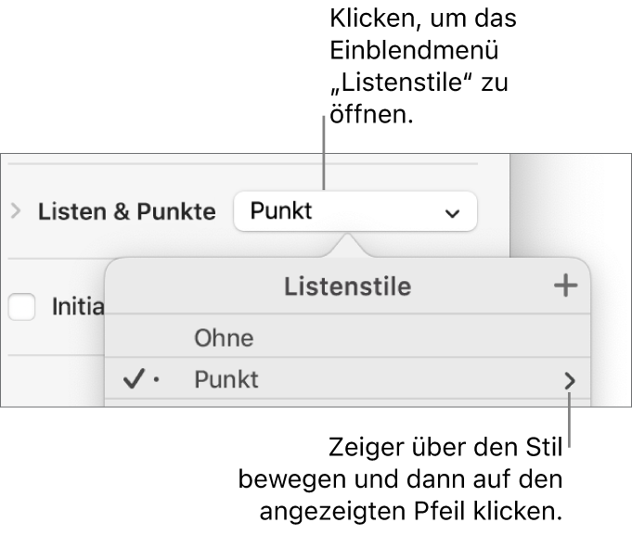Click the chevron inside the Punkt dropdown

point(452,212)
